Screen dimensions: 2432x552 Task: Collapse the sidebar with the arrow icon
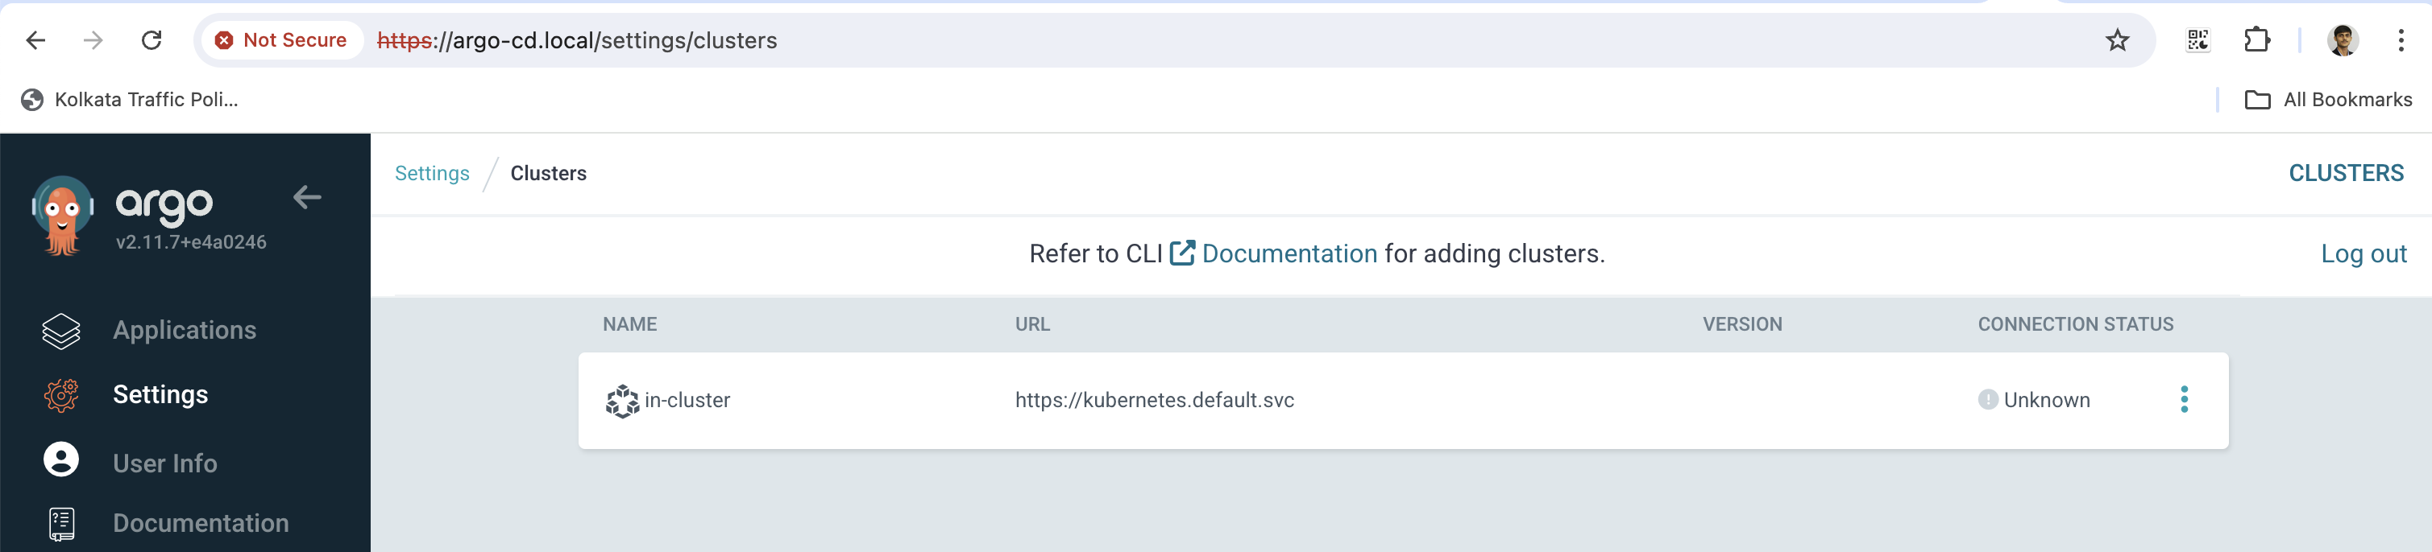(x=307, y=197)
